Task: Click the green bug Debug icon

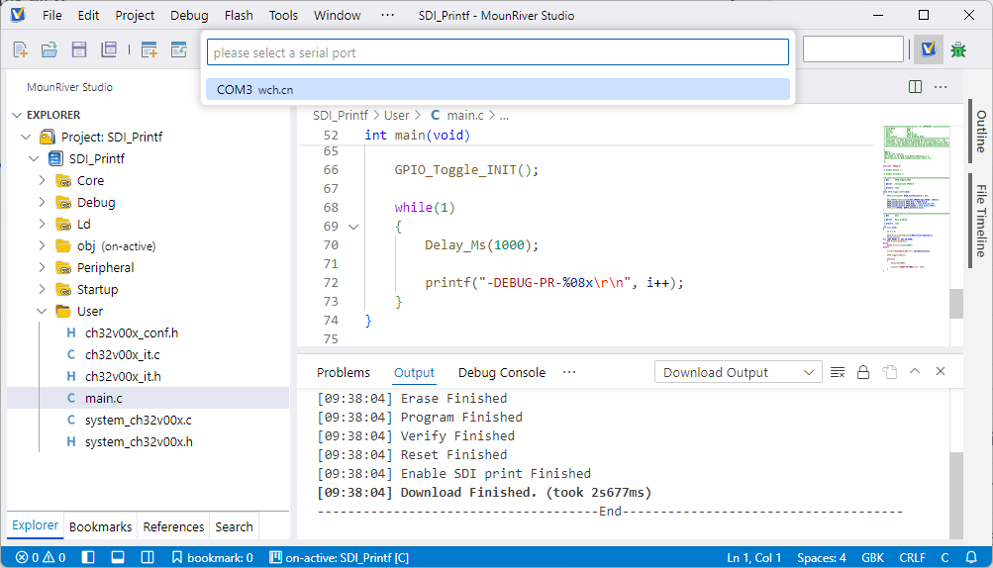Action: [957, 49]
